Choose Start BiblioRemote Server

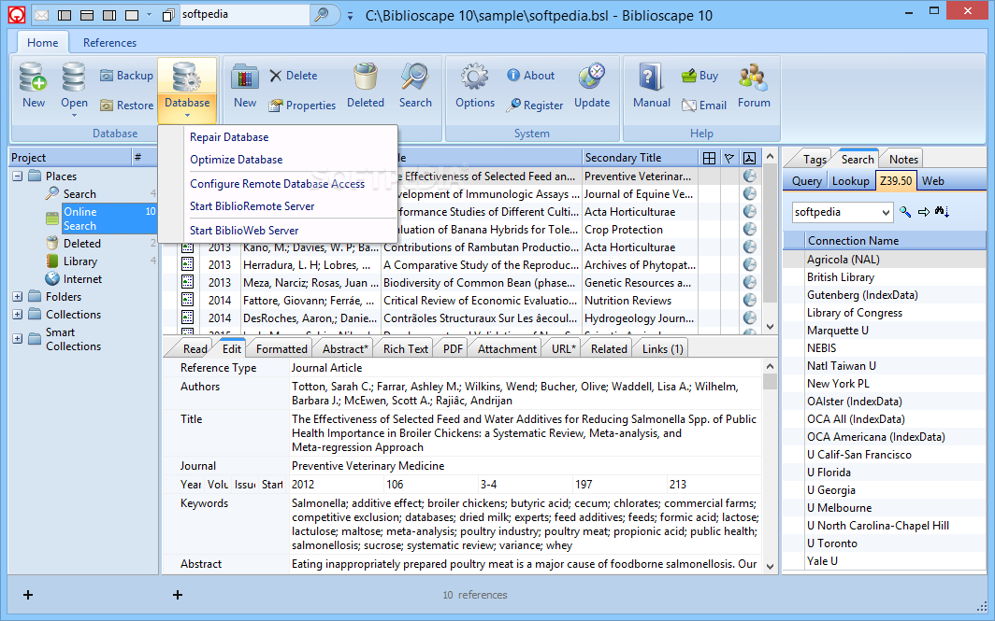tap(252, 206)
